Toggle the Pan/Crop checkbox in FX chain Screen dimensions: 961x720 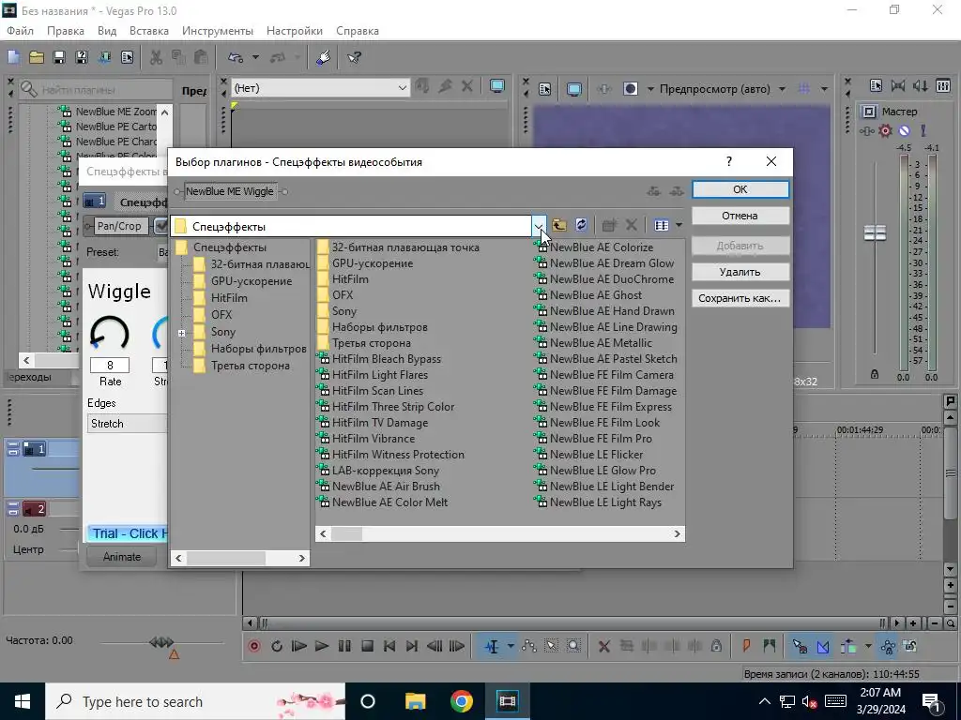161,226
